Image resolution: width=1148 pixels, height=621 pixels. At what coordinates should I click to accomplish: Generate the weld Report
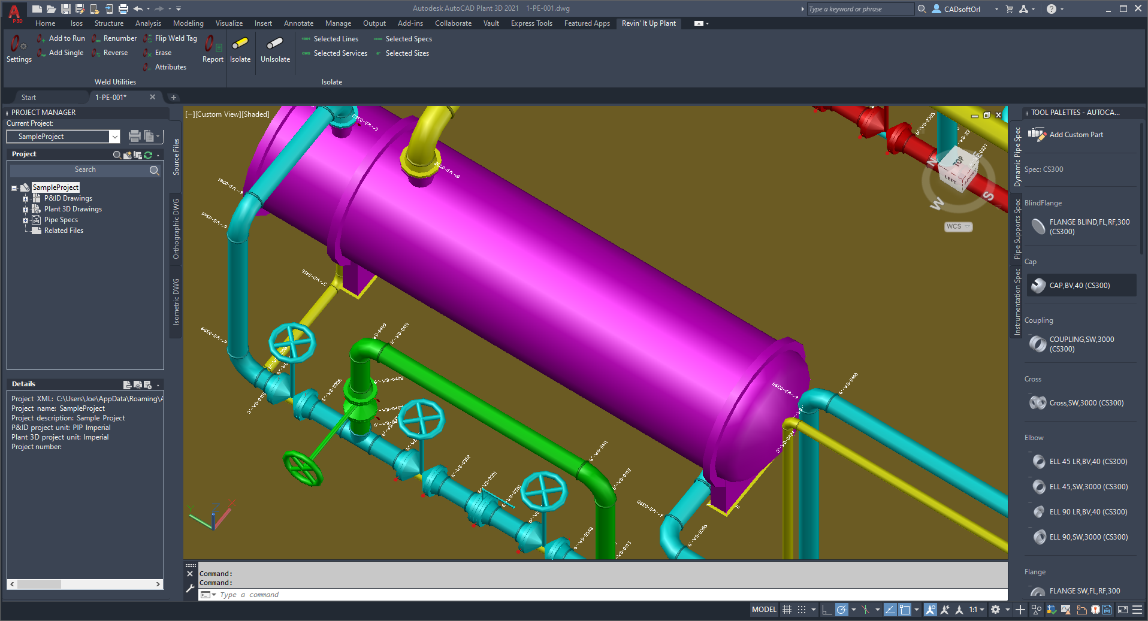click(x=213, y=49)
